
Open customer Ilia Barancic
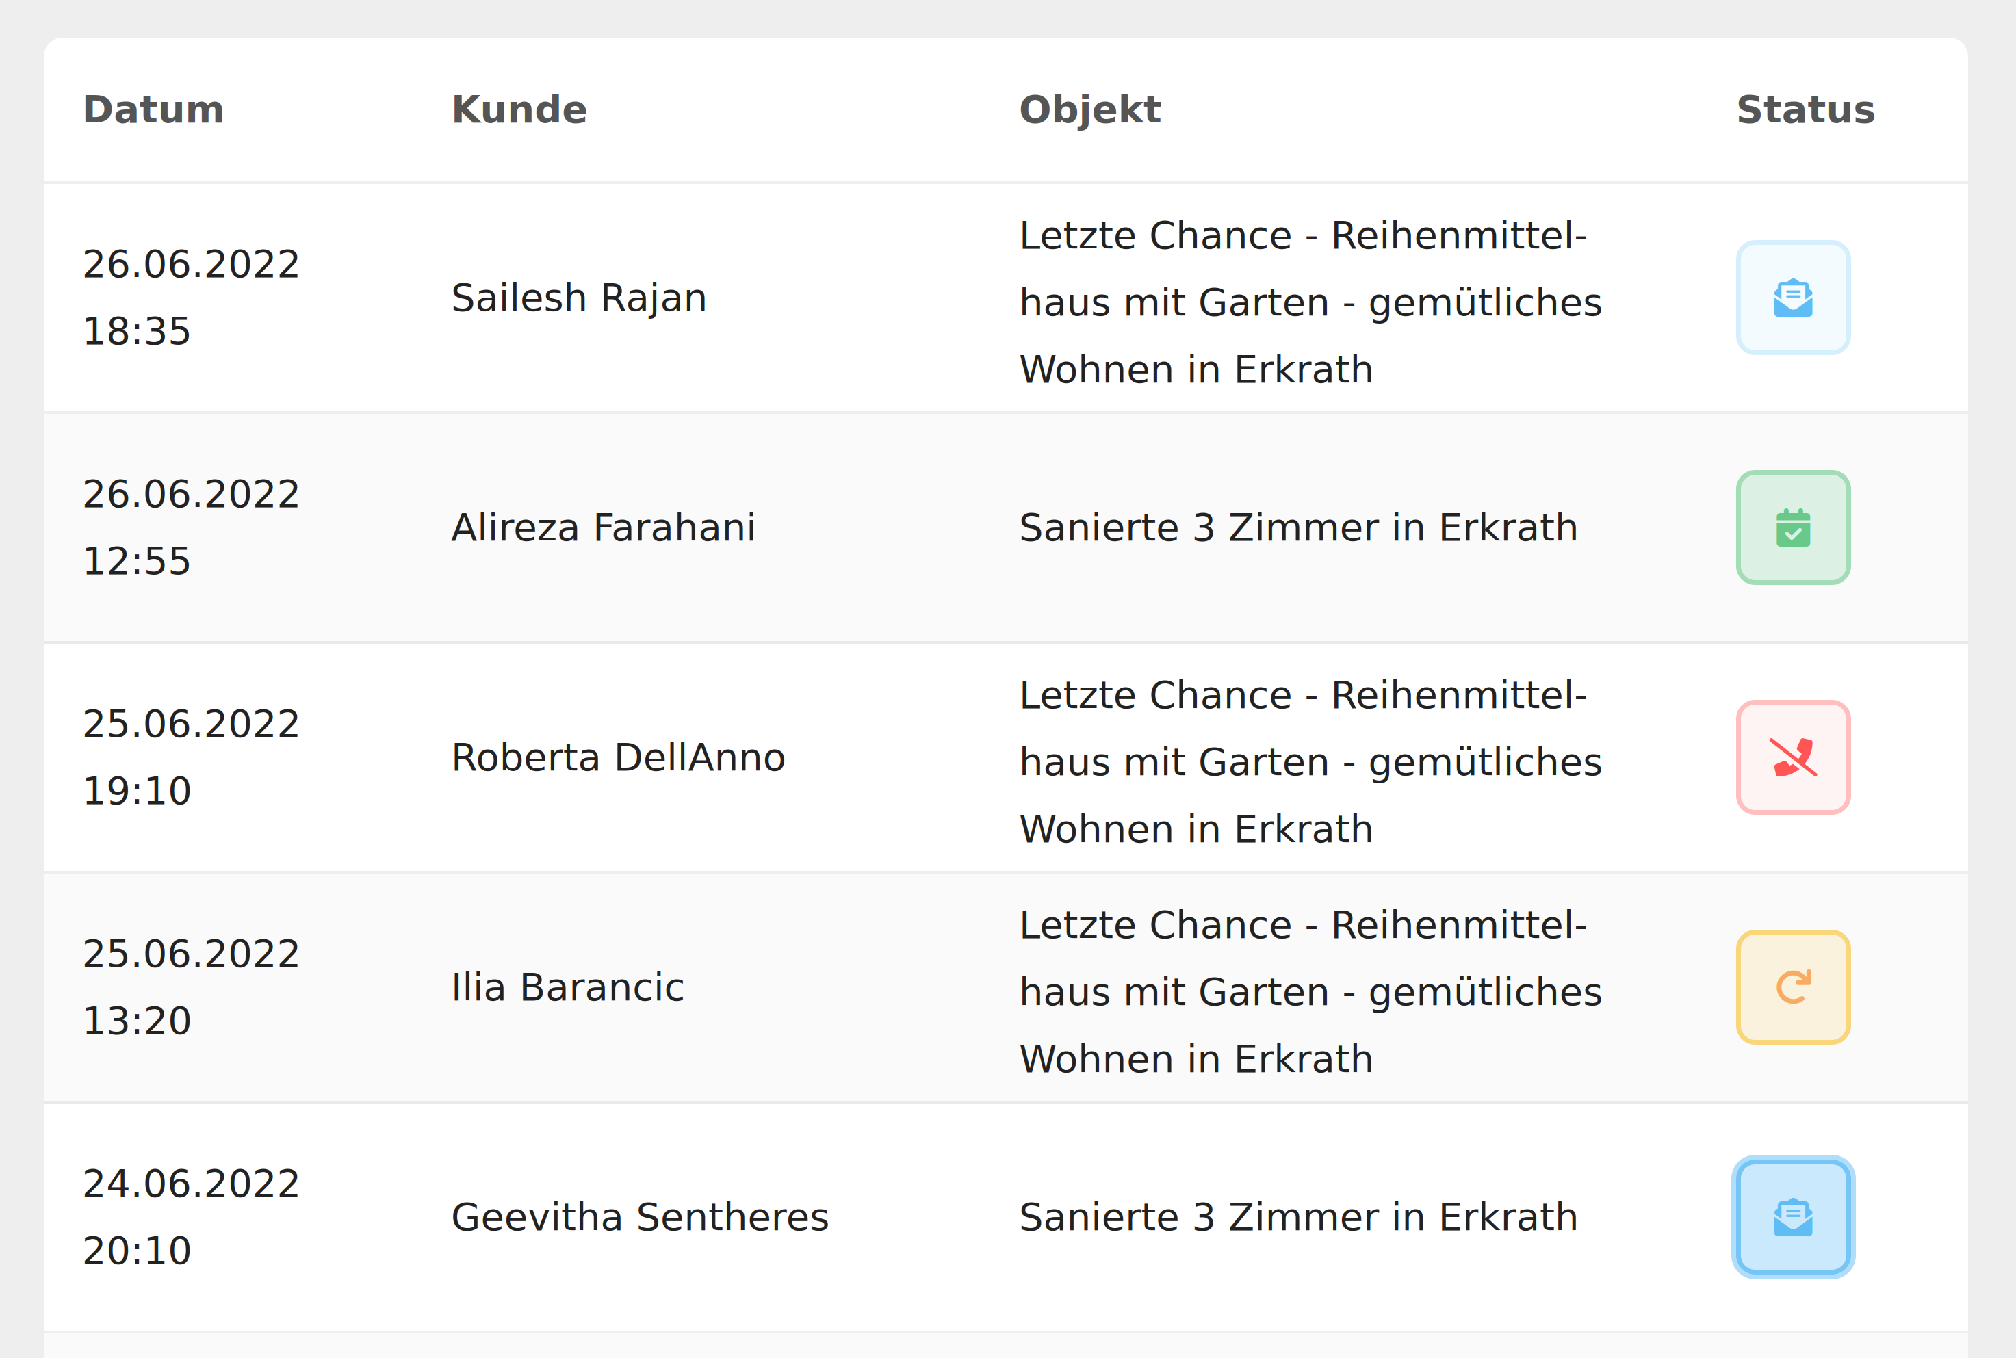pos(567,987)
